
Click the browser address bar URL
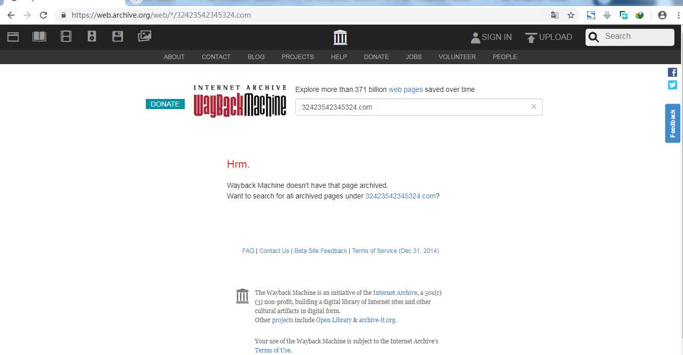click(161, 15)
